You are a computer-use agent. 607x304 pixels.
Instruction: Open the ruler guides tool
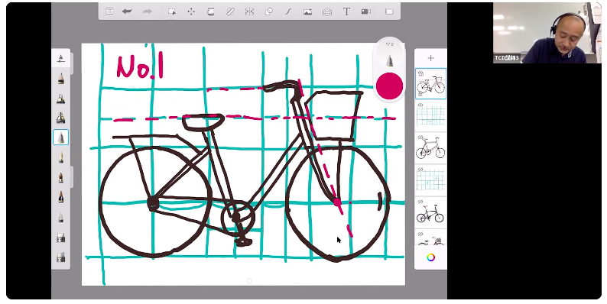tap(230, 11)
